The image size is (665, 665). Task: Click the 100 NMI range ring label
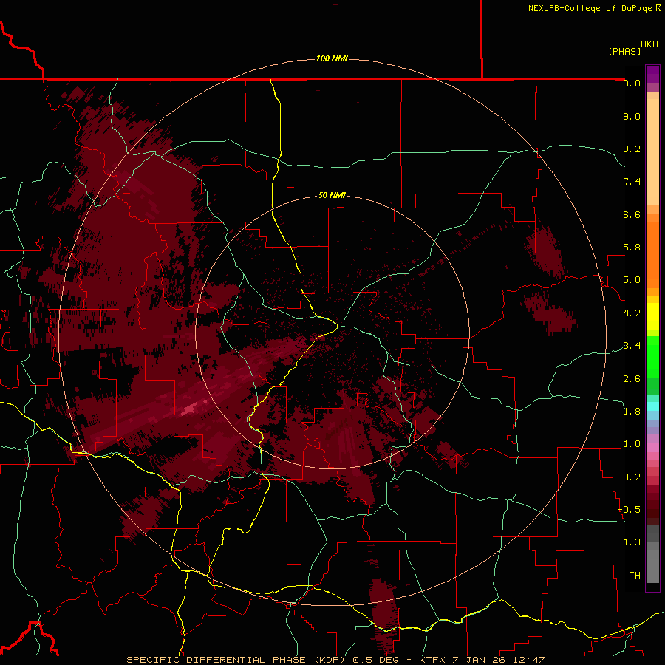tap(332, 58)
